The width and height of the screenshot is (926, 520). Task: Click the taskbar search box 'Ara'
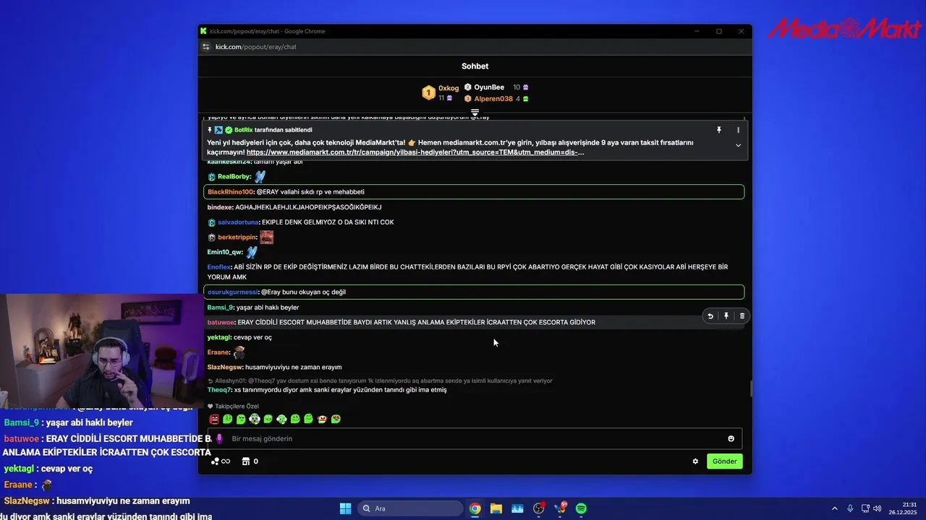(411, 508)
